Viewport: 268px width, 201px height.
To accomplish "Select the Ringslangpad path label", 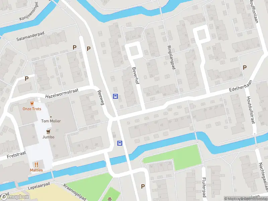I will coord(172,57).
